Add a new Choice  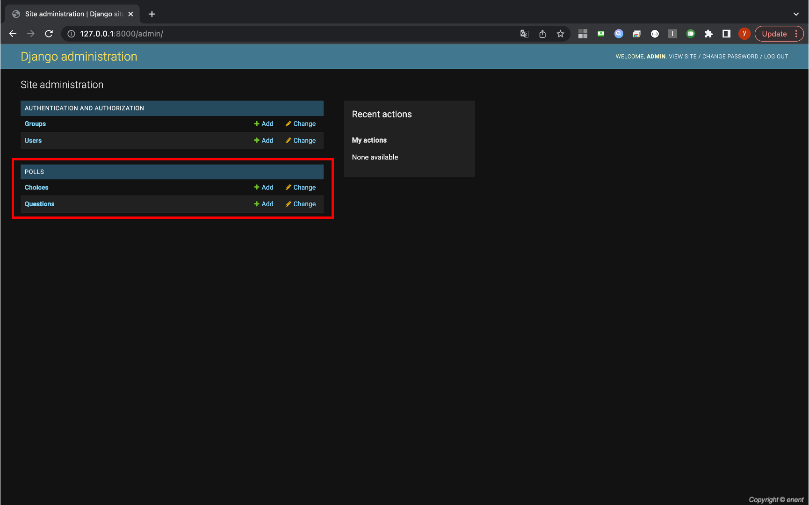[264, 188]
